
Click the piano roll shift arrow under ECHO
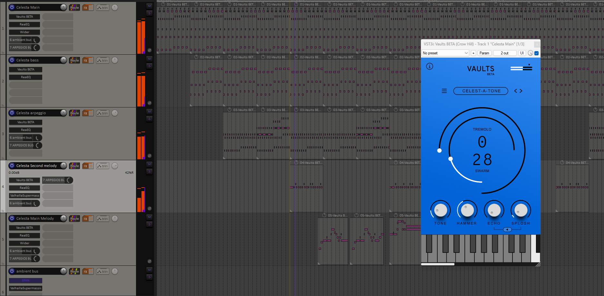(507, 229)
